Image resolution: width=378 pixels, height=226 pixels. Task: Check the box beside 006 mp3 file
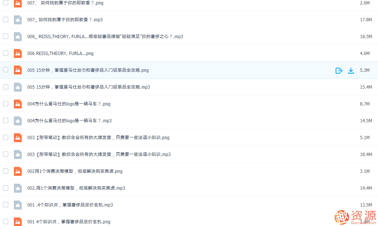point(5,37)
